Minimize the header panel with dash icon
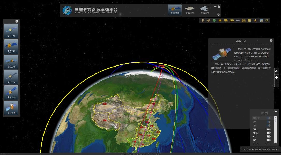The height and width of the screenshot is (155, 281). (215, 6)
